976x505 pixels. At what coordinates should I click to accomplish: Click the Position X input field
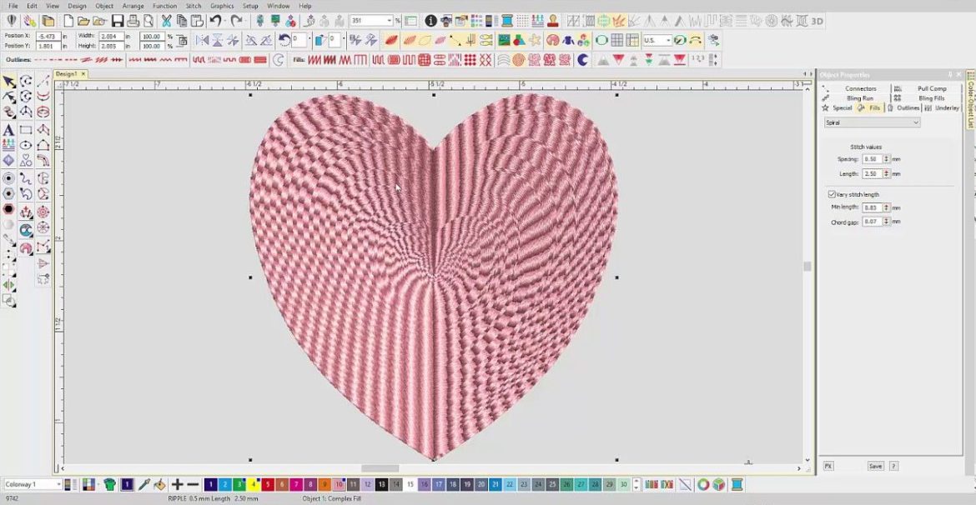click(x=48, y=36)
